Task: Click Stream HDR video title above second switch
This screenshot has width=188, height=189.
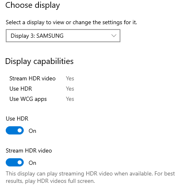Action: (29, 150)
